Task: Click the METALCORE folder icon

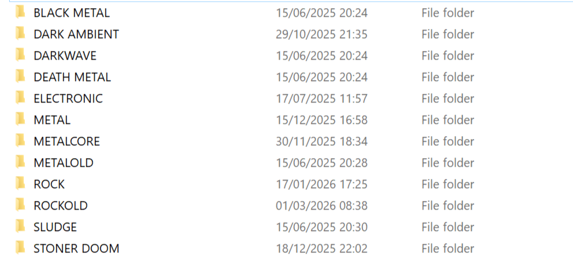Action: coord(20,141)
